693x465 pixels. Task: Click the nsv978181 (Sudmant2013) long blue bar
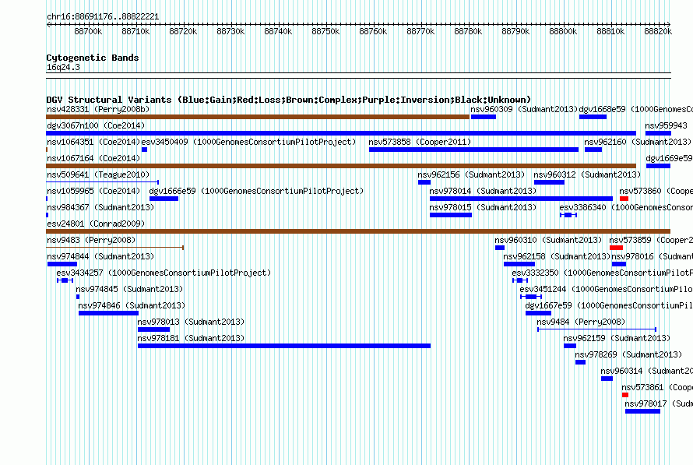[x=284, y=346]
